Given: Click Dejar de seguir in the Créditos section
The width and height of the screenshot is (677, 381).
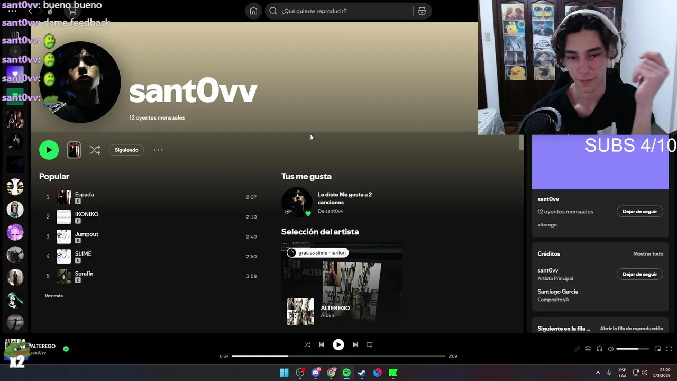Looking at the screenshot, I should coord(639,274).
